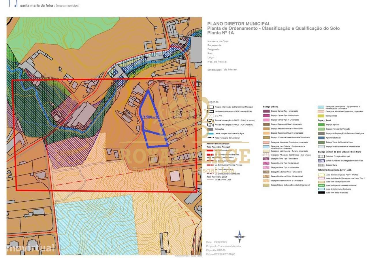Toggle the U.O.P.G. legend entry
369x258 pixels.
218,116
